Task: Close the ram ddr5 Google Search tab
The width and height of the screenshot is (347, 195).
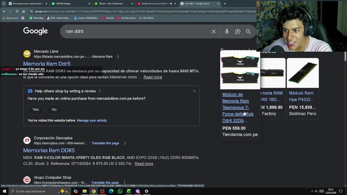Action: click(x=218, y=4)
